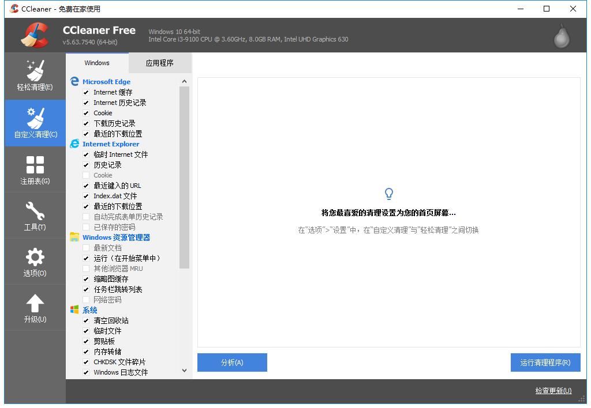Collapse list using up scroll arrow

pyautogui.click(x=184, y=81)
